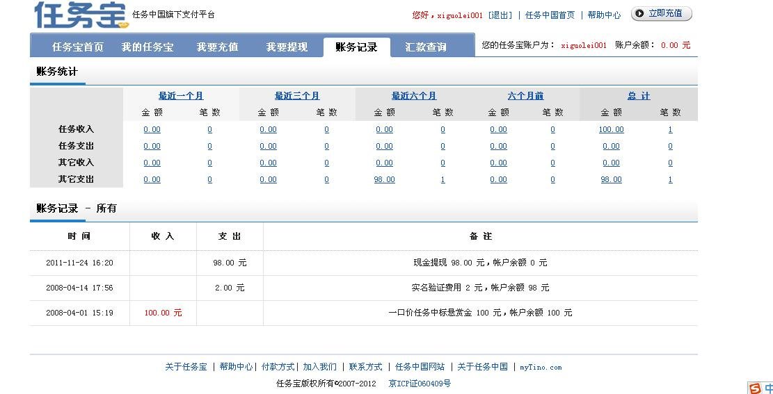Screen dimensions: 773x394
Task: Open 关于任务宝 footer link
Action: click(186, 367)
